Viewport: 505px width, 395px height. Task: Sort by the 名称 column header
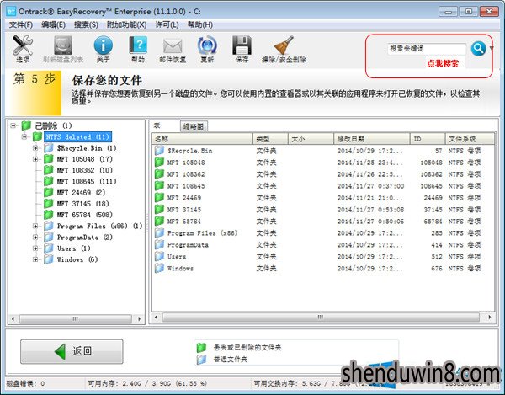(x=202, y=139)
